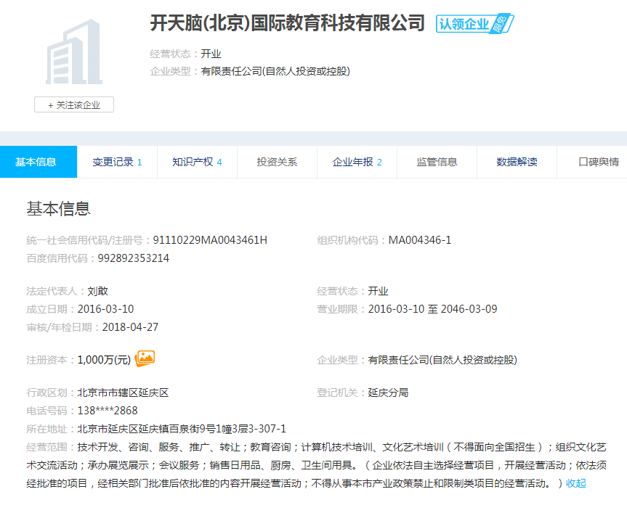Click the company name heading 开天脑(北京)国际教育科技有限公司

[287, 23]
